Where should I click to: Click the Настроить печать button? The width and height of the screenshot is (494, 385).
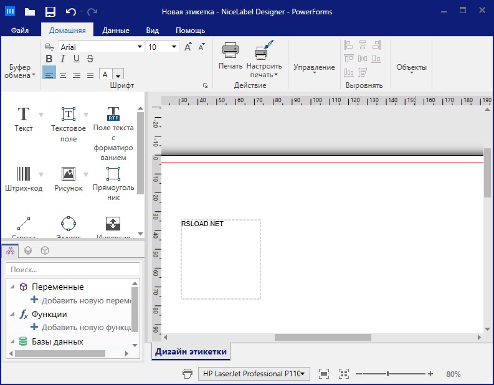click(264, 59)
